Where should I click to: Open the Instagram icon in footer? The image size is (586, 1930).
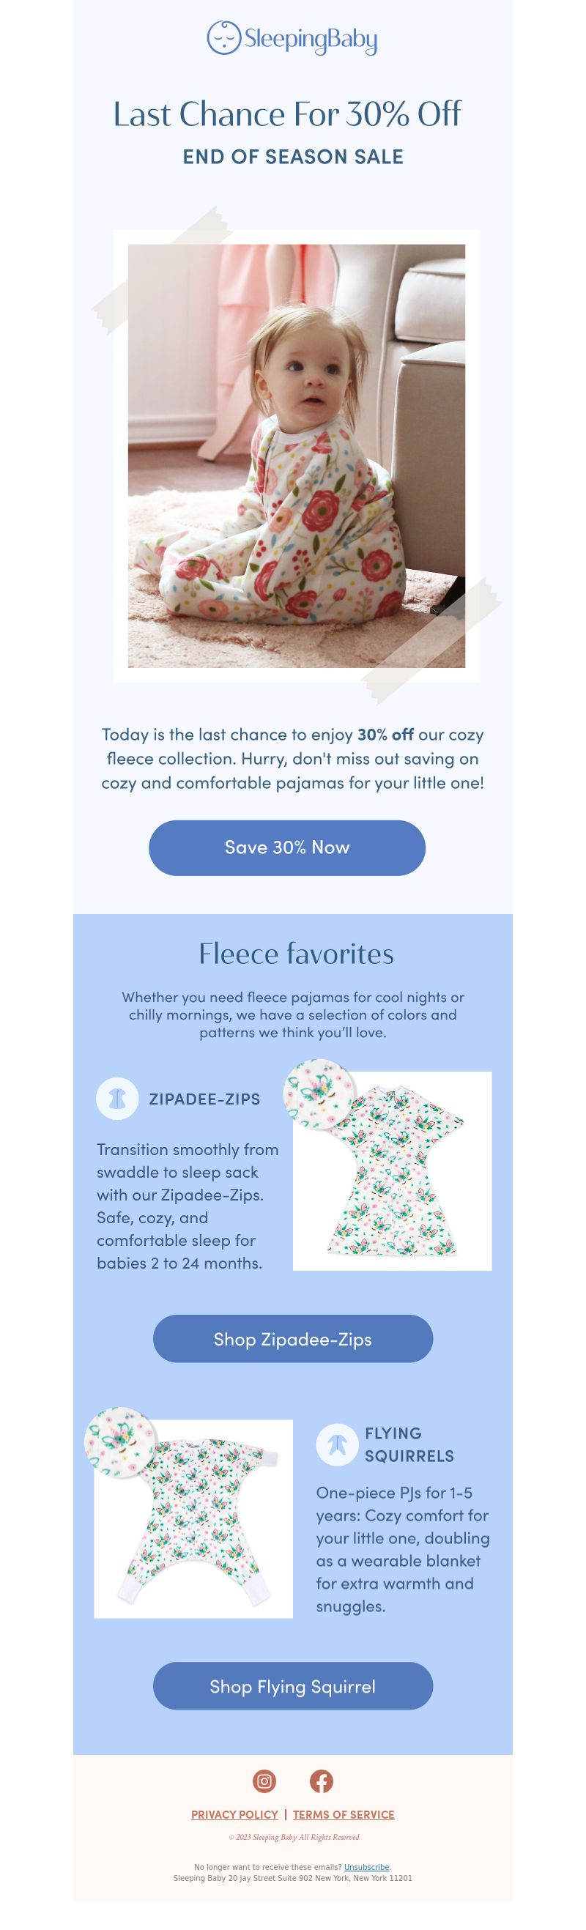pyautogui.click(x=264, y=1781)
